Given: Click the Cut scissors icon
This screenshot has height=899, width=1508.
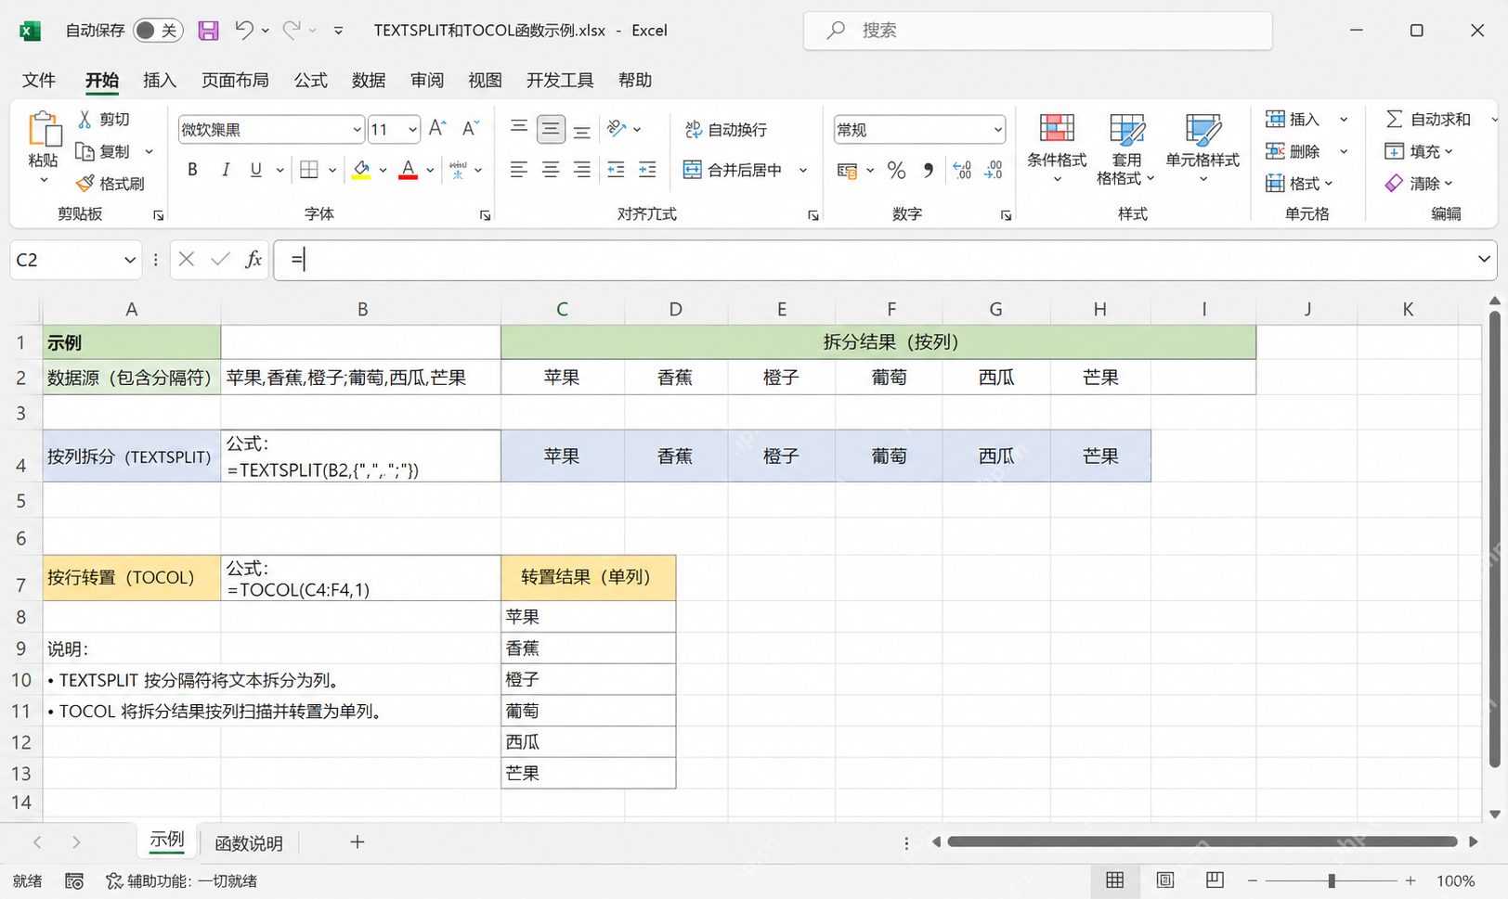Looking at the screenshot, I should (x=84, y=119).
